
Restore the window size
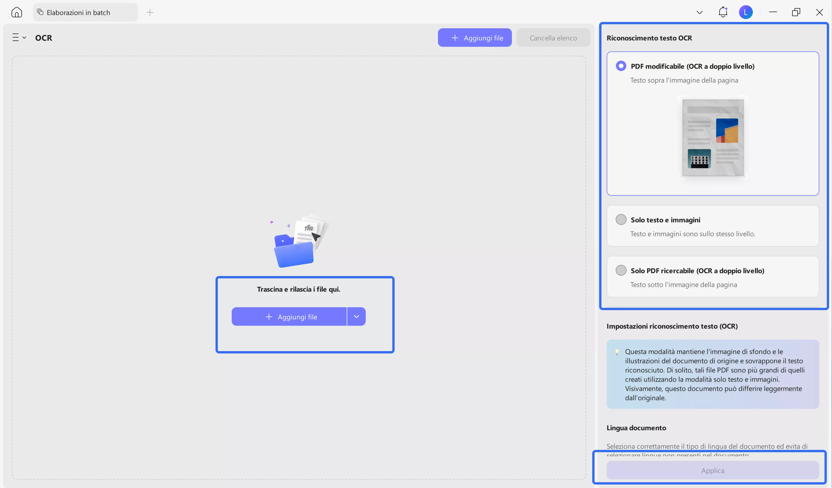[x=796, y=12]
